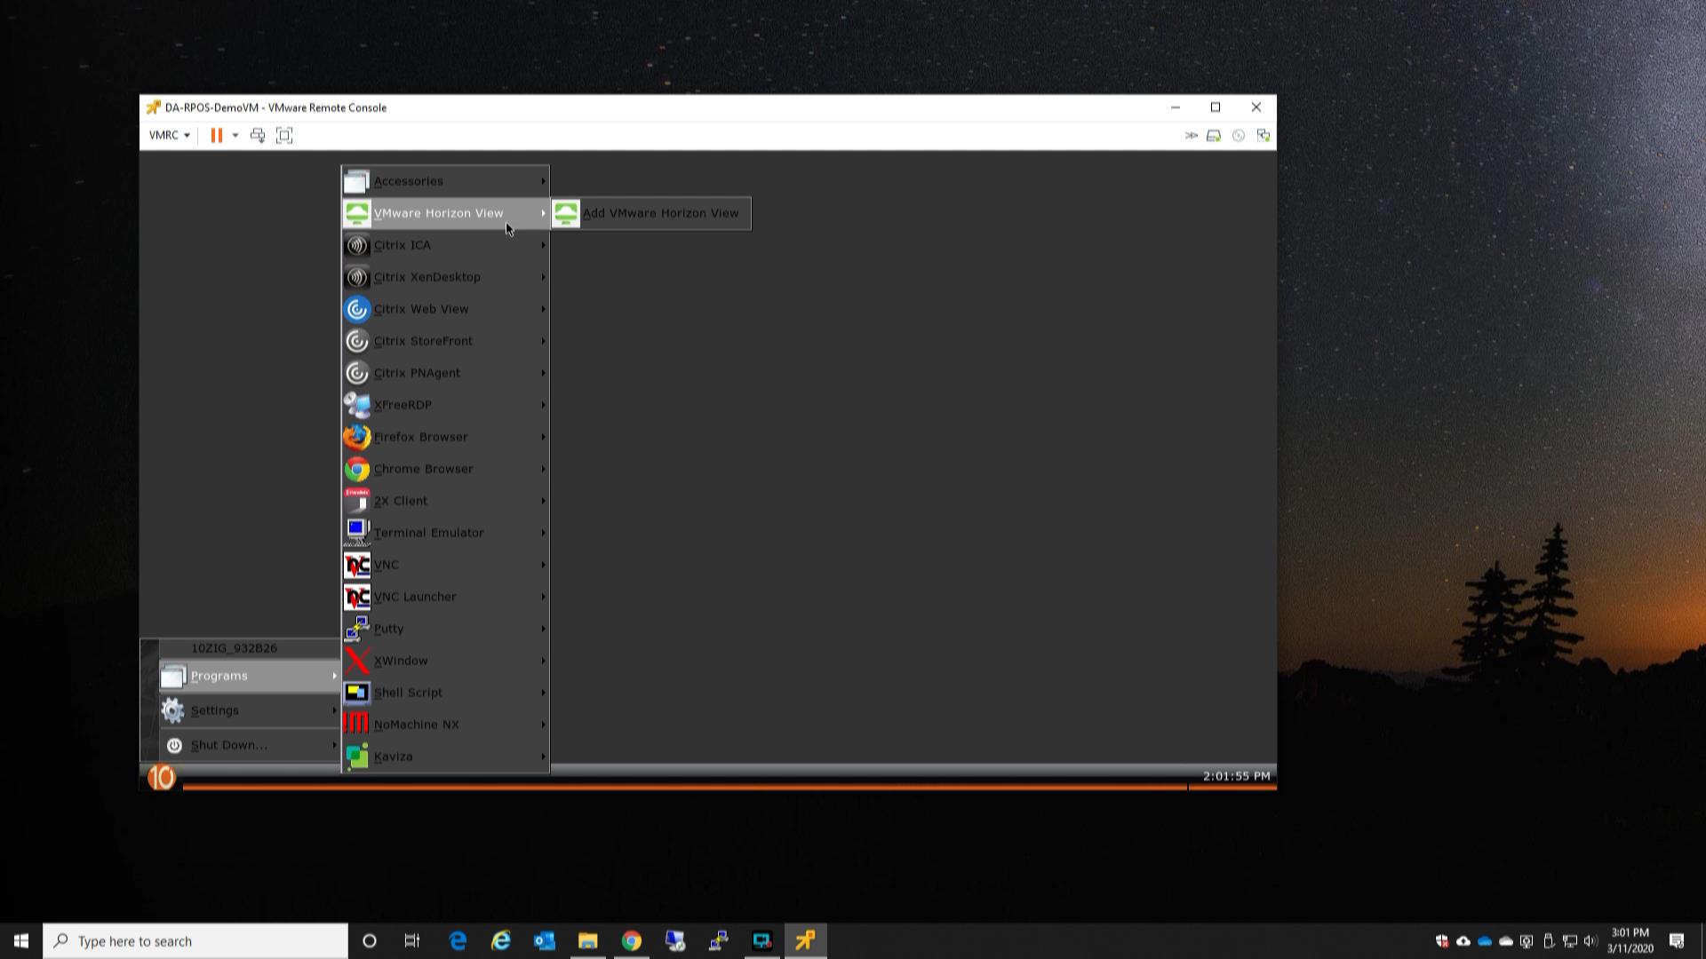Viewport: 1706px width, 959px height.
Task: Click the 10ZIG_932B26 hostname label
Action: click(235, 648)
